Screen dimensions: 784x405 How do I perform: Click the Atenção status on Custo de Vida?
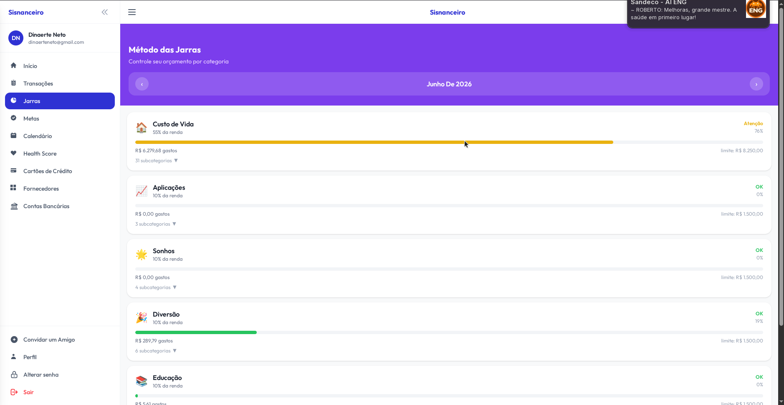click(753, 123)
